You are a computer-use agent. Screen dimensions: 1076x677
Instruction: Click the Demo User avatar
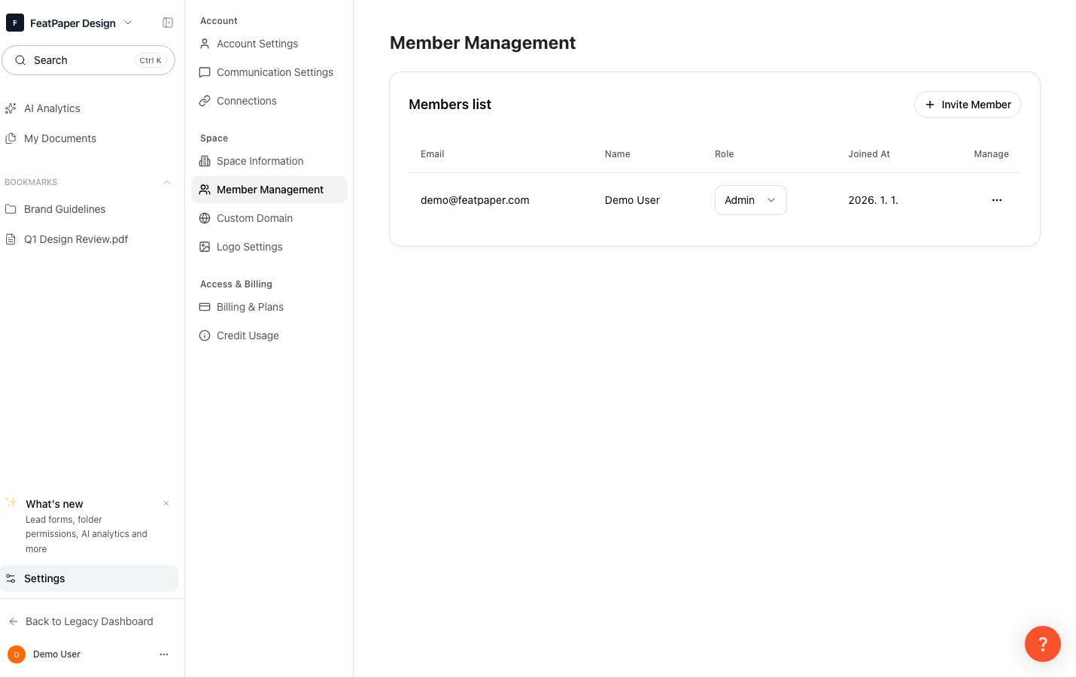pos(17,654)
